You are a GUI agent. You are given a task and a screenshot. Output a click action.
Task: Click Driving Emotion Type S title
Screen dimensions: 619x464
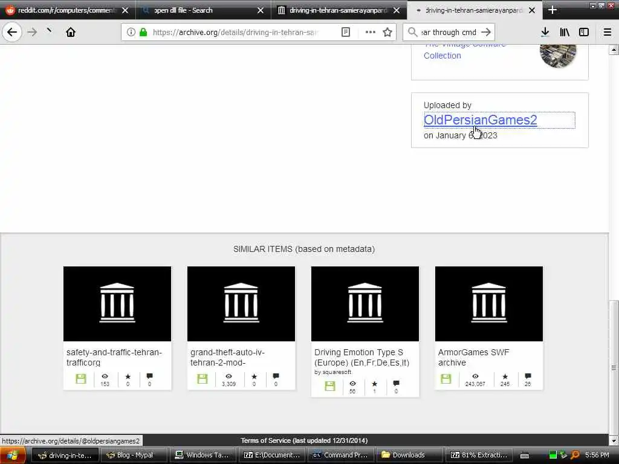[361, 357]
